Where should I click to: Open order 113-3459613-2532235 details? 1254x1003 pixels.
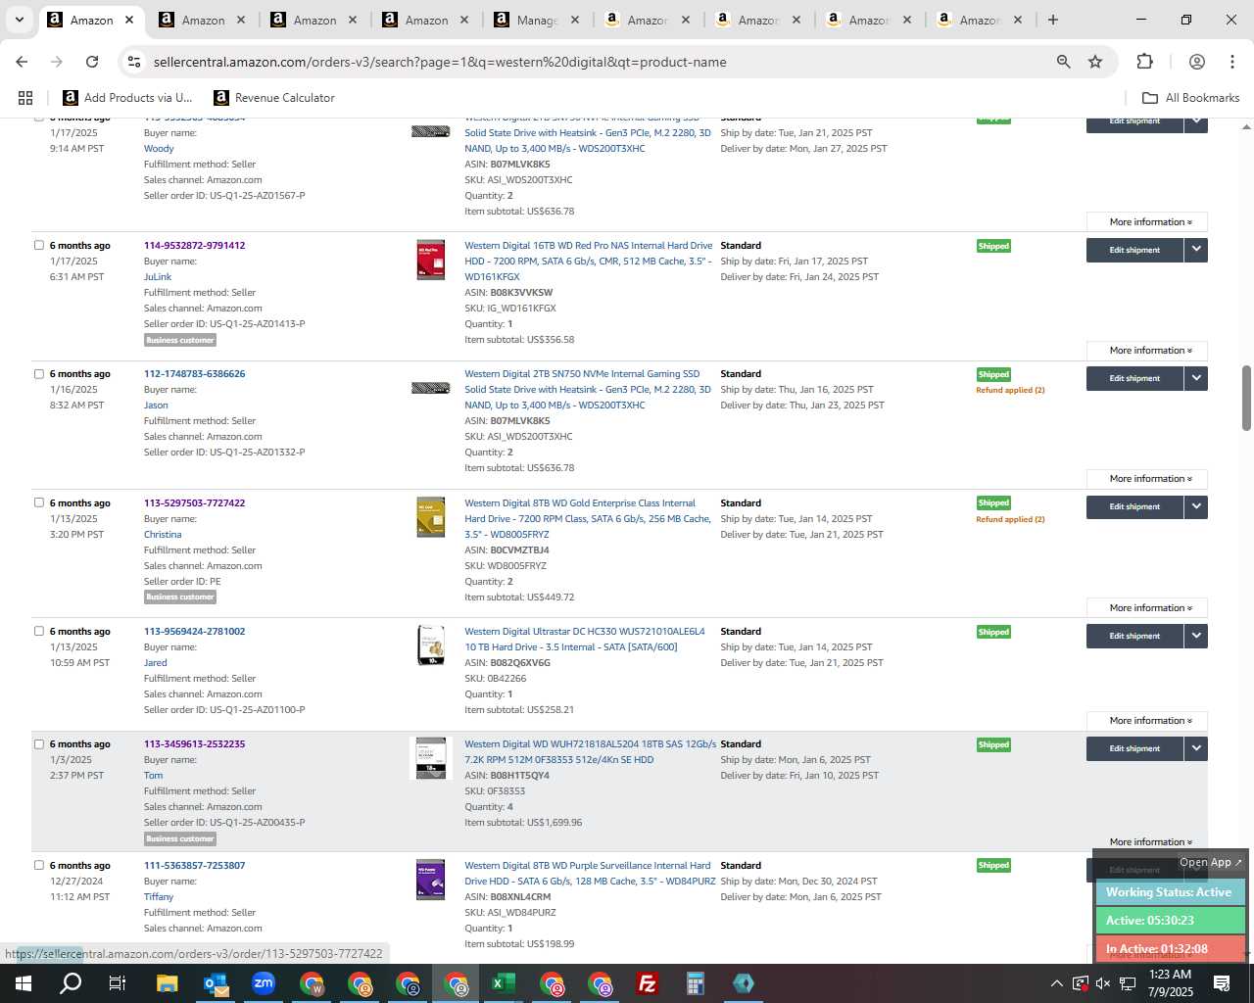point(194,744)
